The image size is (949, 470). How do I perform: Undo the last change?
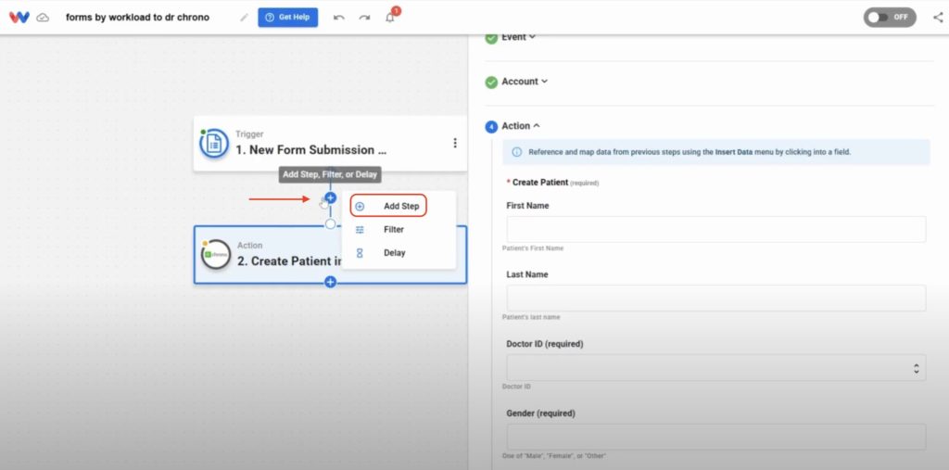pos(339,17)
